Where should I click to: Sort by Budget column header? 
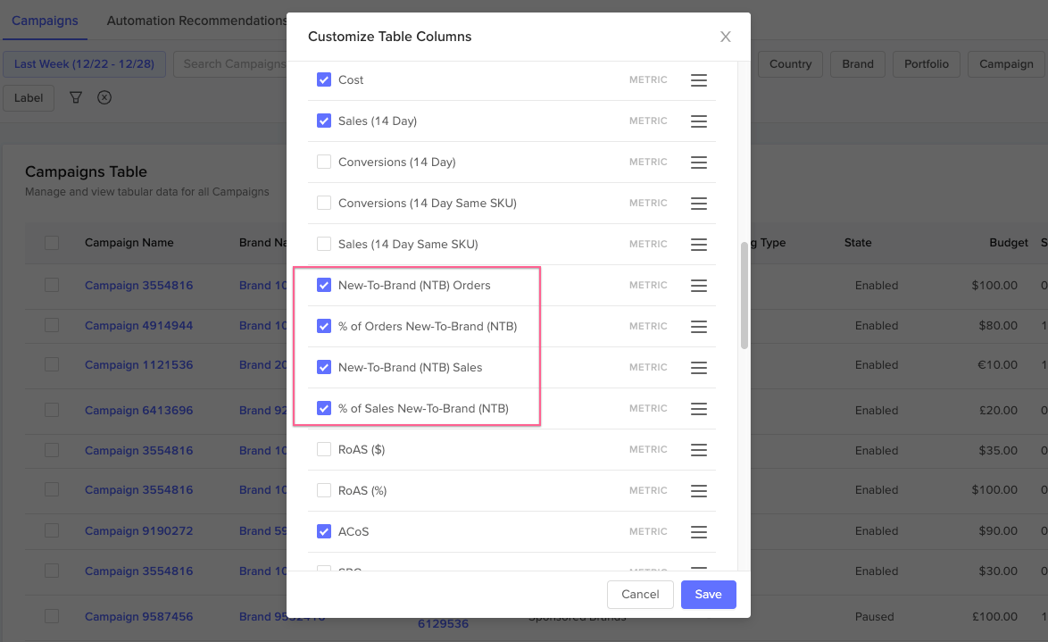click(1009, 243)
